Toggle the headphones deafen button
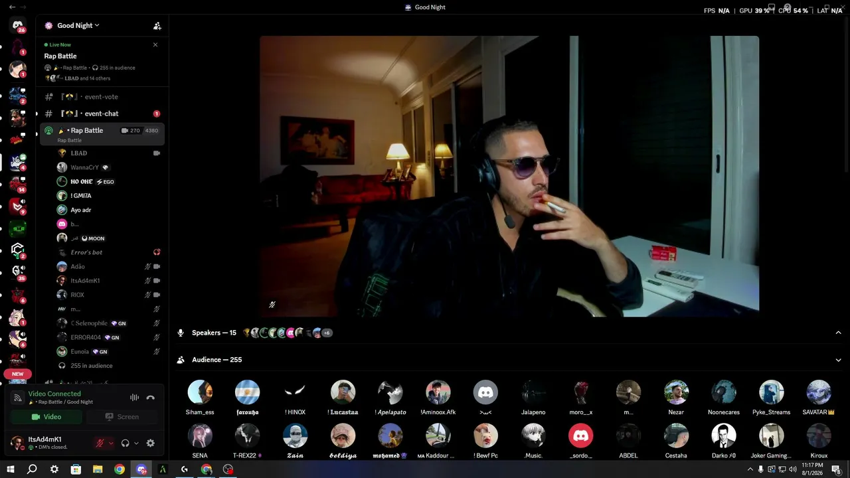Screen dimensions: 850x478 pyautogui.click(x=125, y=443)
